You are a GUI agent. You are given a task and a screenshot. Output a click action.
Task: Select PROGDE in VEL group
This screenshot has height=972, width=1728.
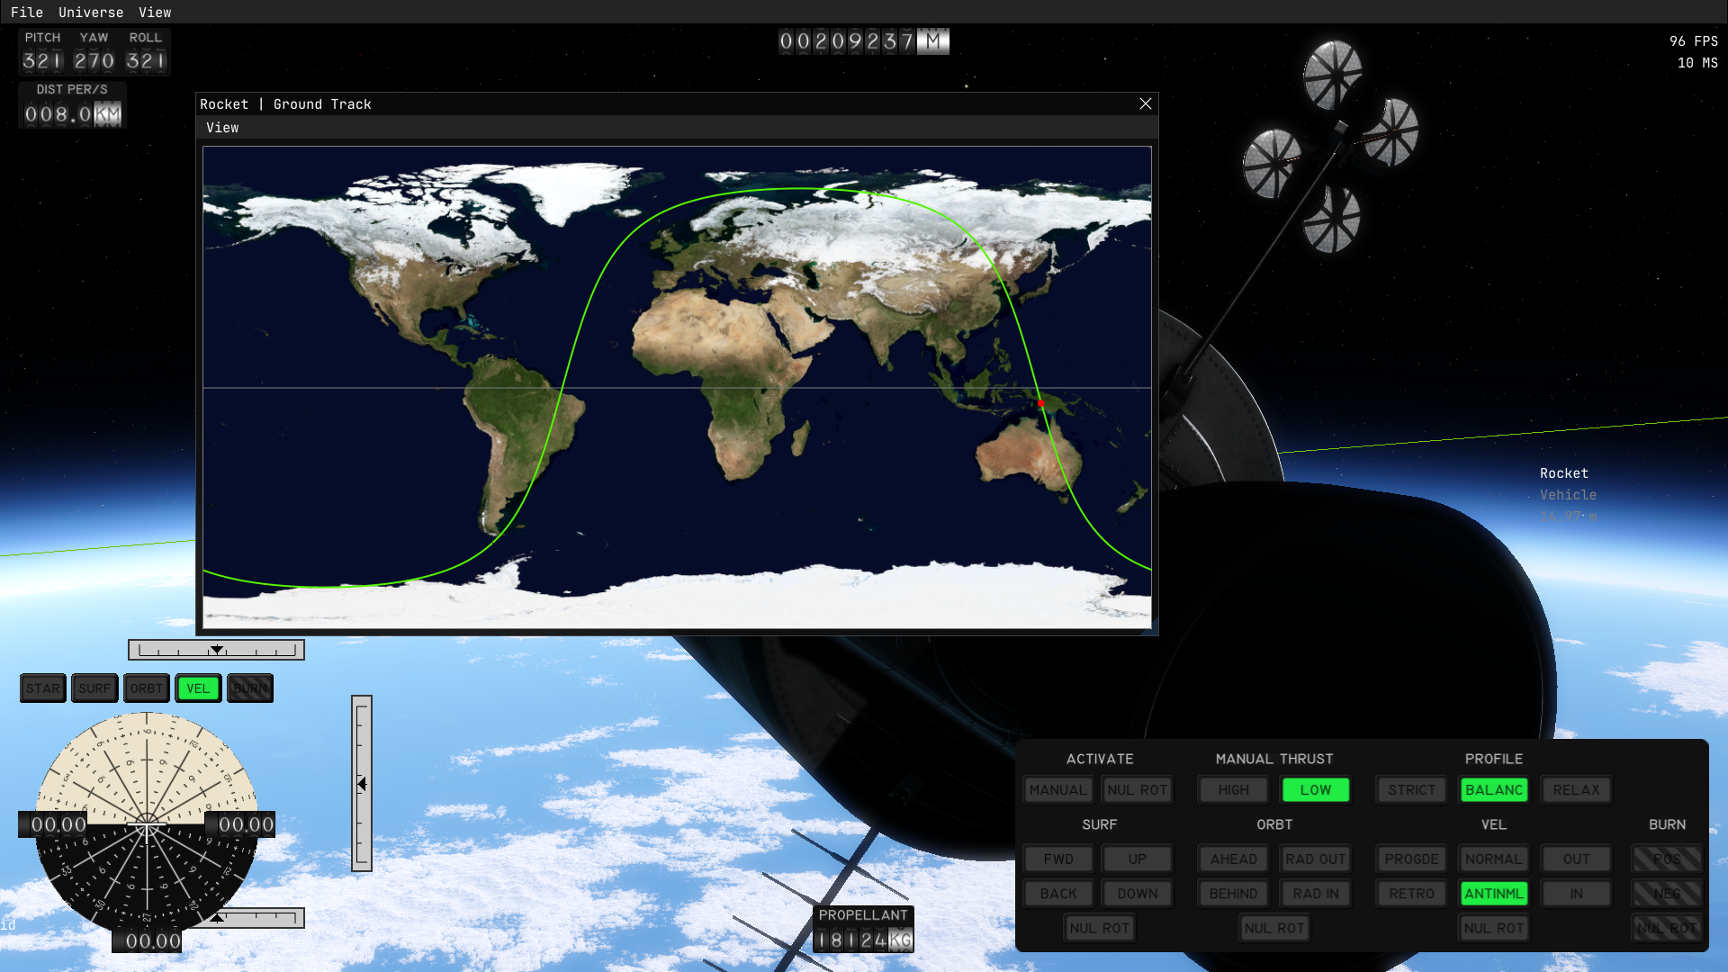1412,859
